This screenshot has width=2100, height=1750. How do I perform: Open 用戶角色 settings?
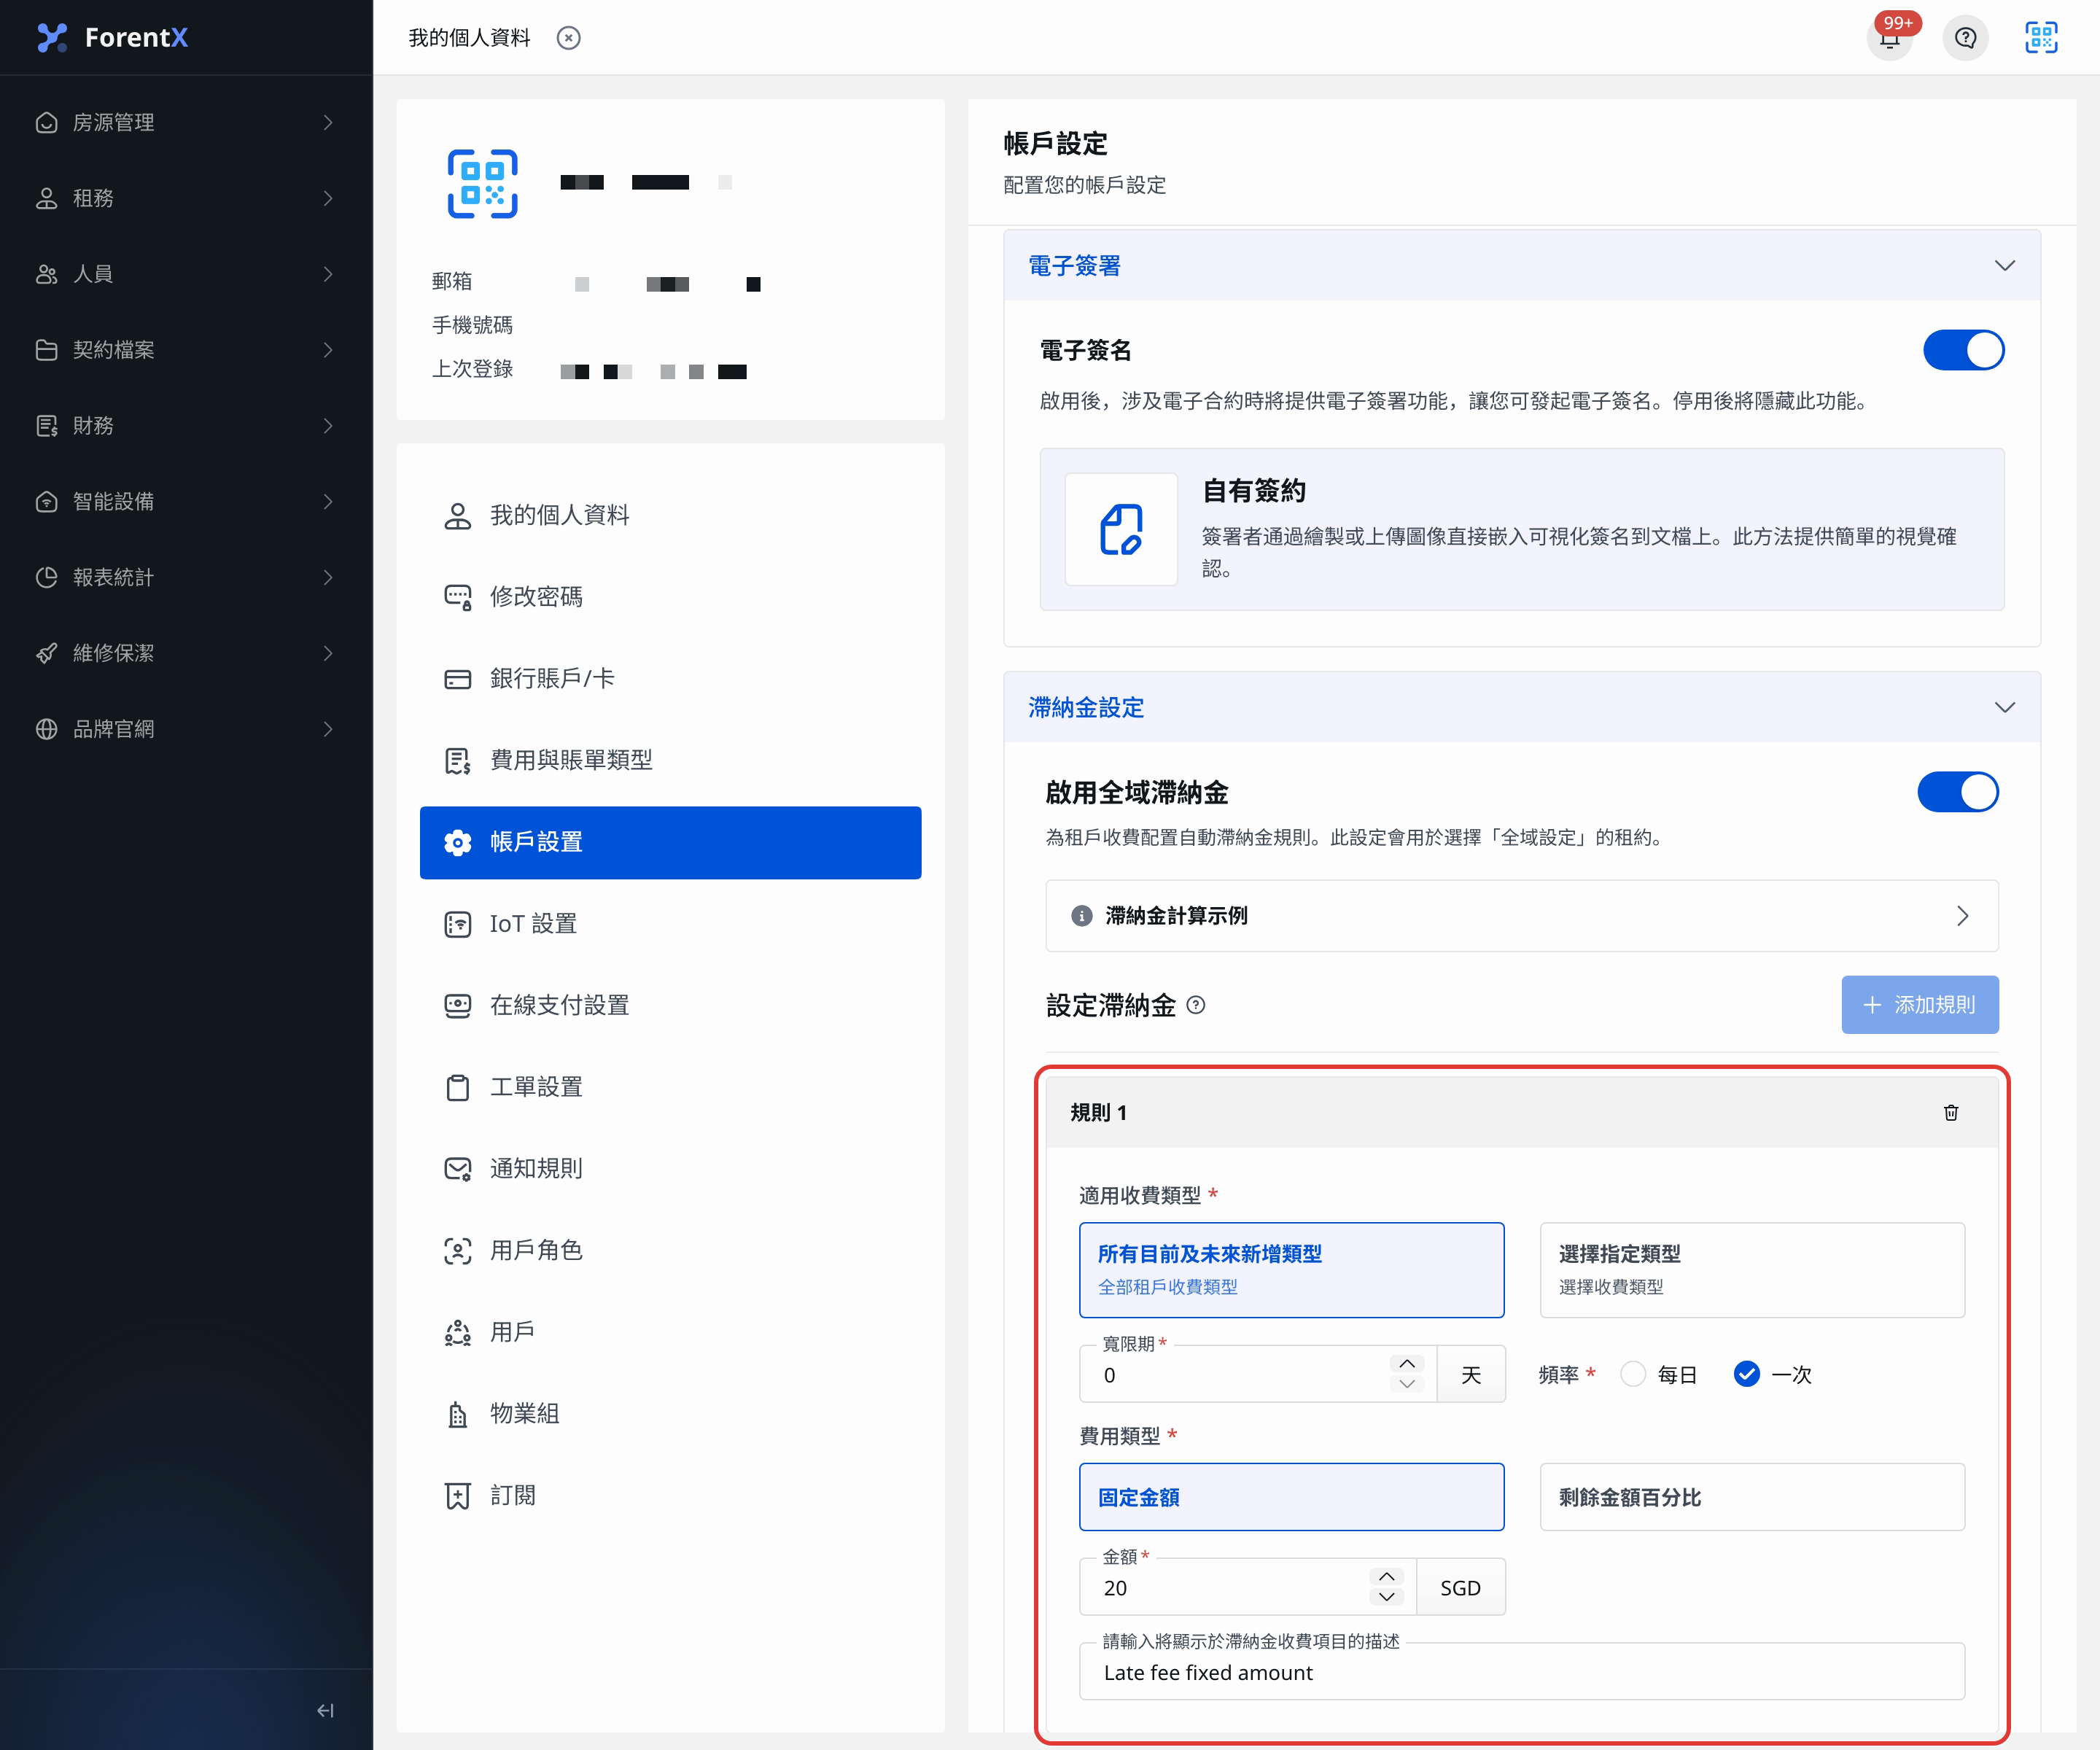[x=670, y=1250]
